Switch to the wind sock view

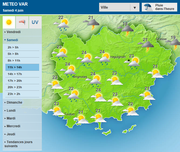[22, 22]
